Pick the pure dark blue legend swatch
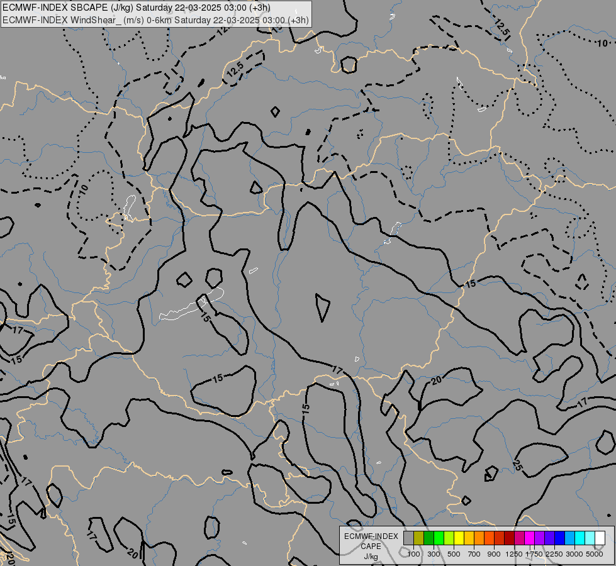Image resolution: width=616 pixels, height=566 pixels. point(560,538)
